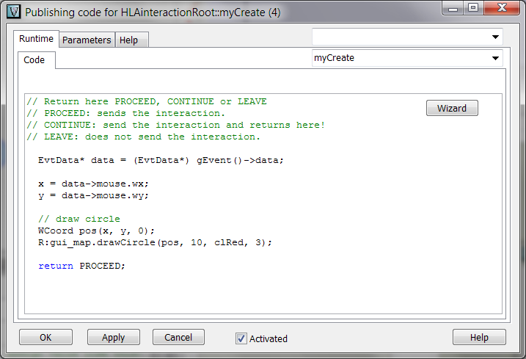
Task: Open Help using the bottom-right button
Action: [478, 338]
